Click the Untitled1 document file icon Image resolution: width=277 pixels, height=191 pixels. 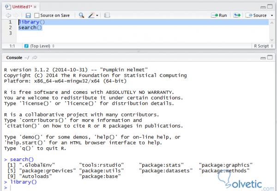(8, 7)
